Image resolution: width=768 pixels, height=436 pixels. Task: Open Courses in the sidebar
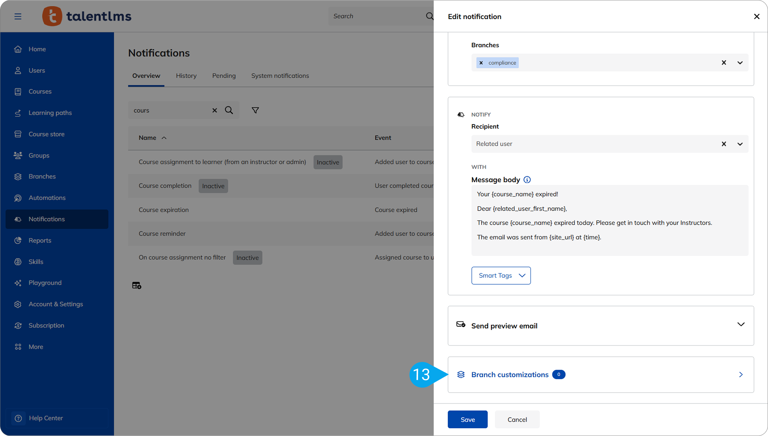[x=57, y=91]
